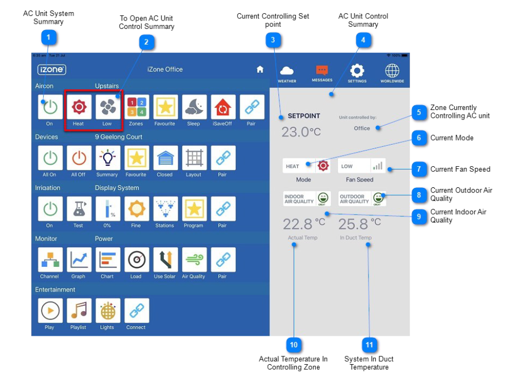Click the 25.8 °C in duct temp
510x391 pixels.
(x=359, y=224)
